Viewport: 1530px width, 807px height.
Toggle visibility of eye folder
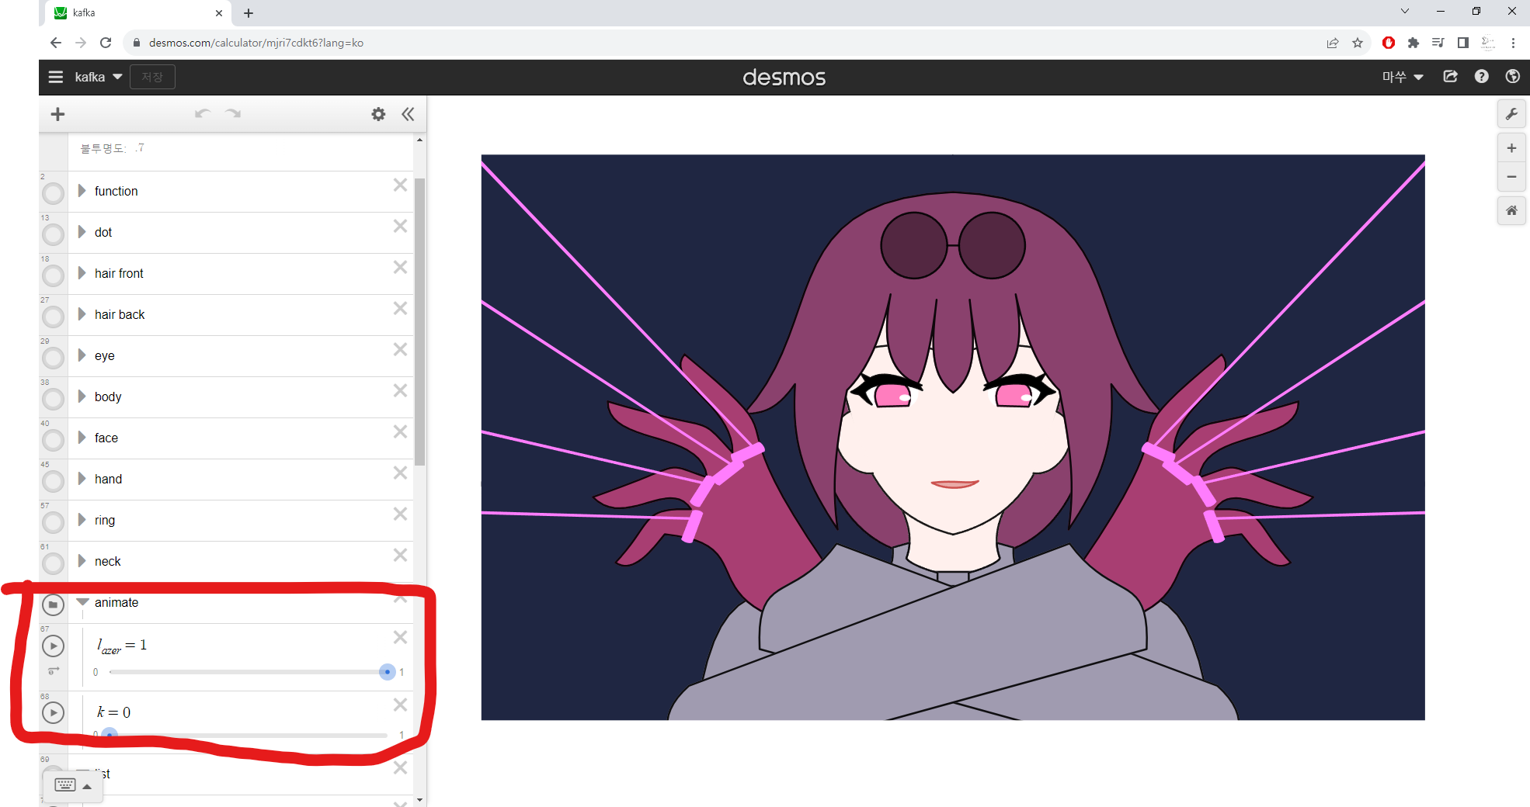[53, 358]
